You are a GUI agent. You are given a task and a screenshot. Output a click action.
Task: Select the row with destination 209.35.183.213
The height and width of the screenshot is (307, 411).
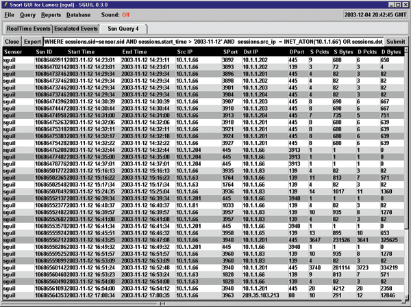(206, 296)
